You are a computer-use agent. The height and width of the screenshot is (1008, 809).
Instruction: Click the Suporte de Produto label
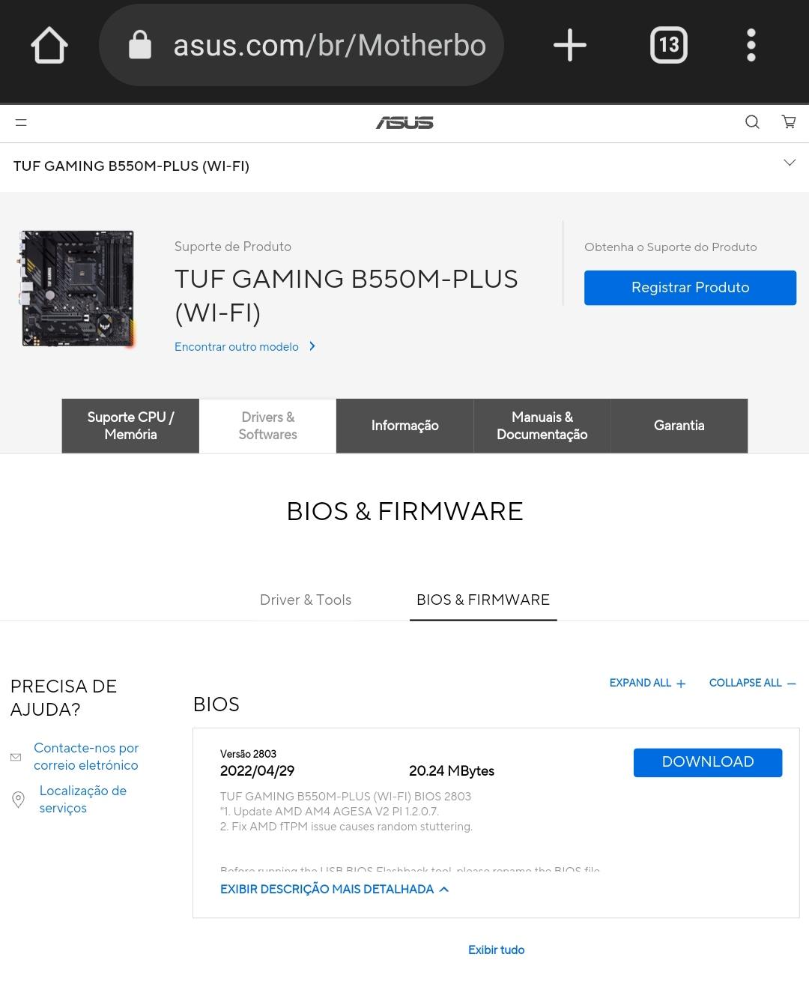pyautogui.click(x=233, y=247)
